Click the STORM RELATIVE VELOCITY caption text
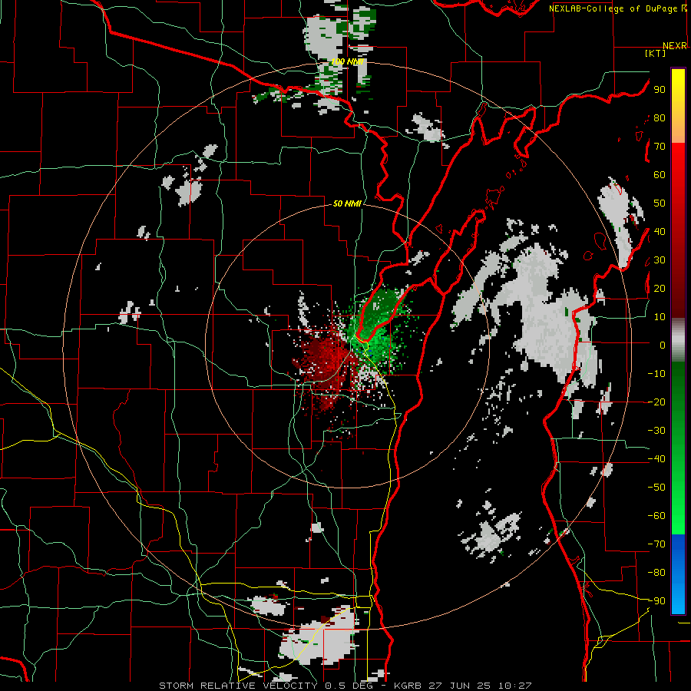 tap(238, 686)
